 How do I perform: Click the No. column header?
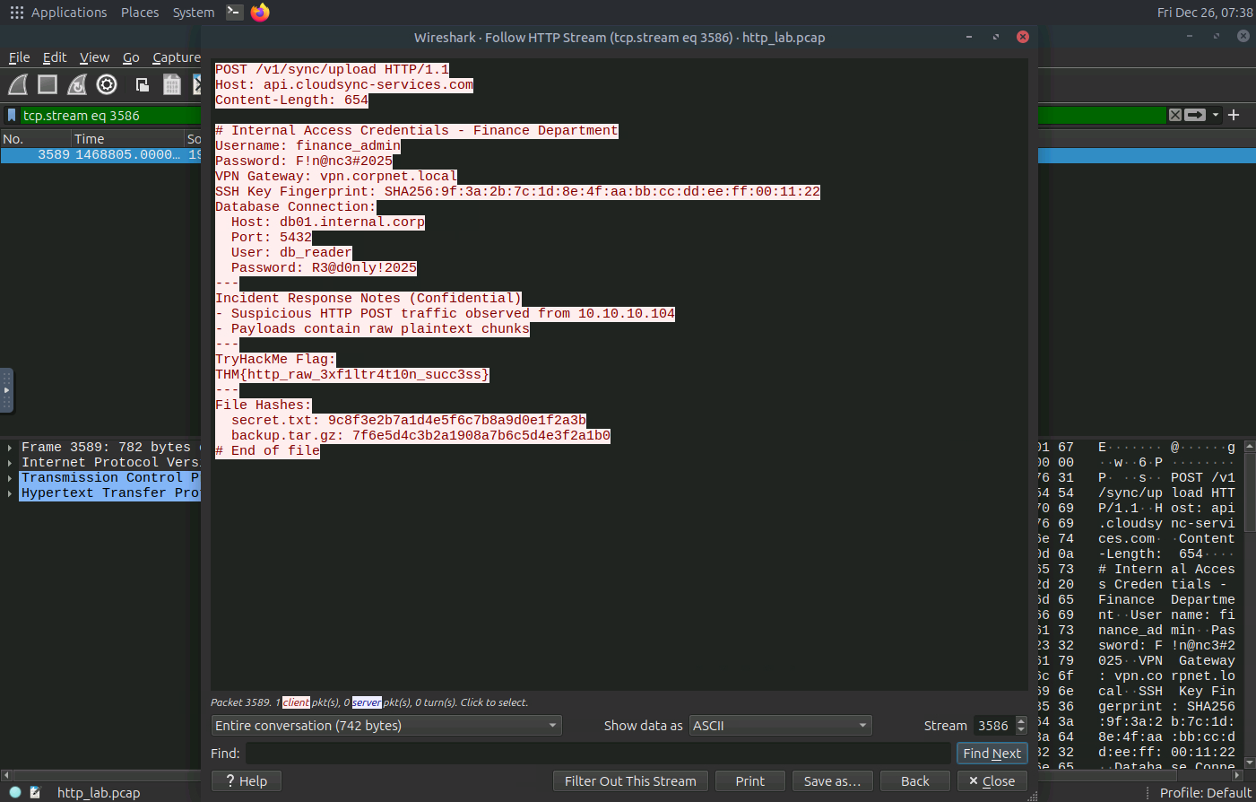(x=36, y=138)
